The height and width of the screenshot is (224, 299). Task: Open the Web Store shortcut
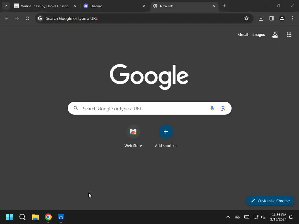coord(133,136)
